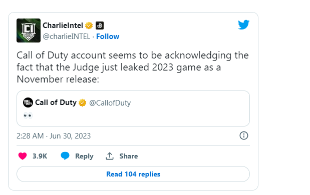Follow the charlieINTEL account
The image size is (310, 195).
click(108, 36)
